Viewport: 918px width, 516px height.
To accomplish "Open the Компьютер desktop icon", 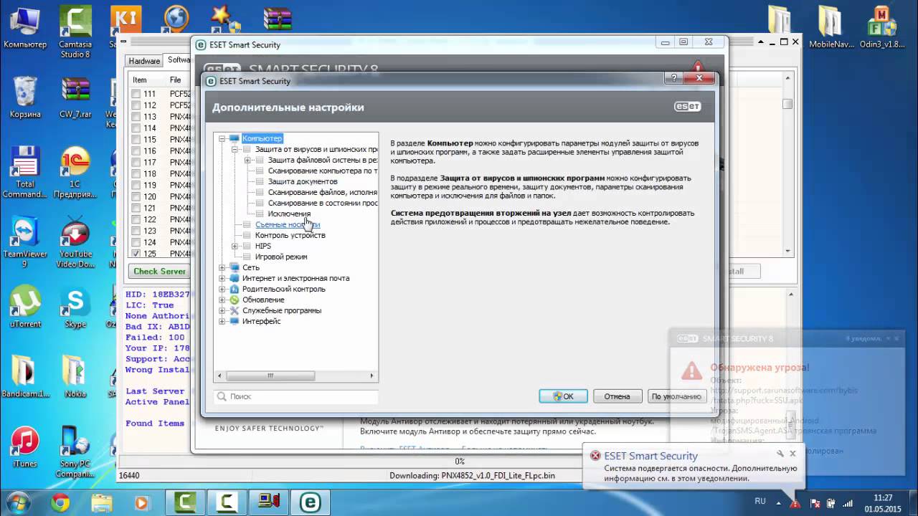I will click(25, 27).
